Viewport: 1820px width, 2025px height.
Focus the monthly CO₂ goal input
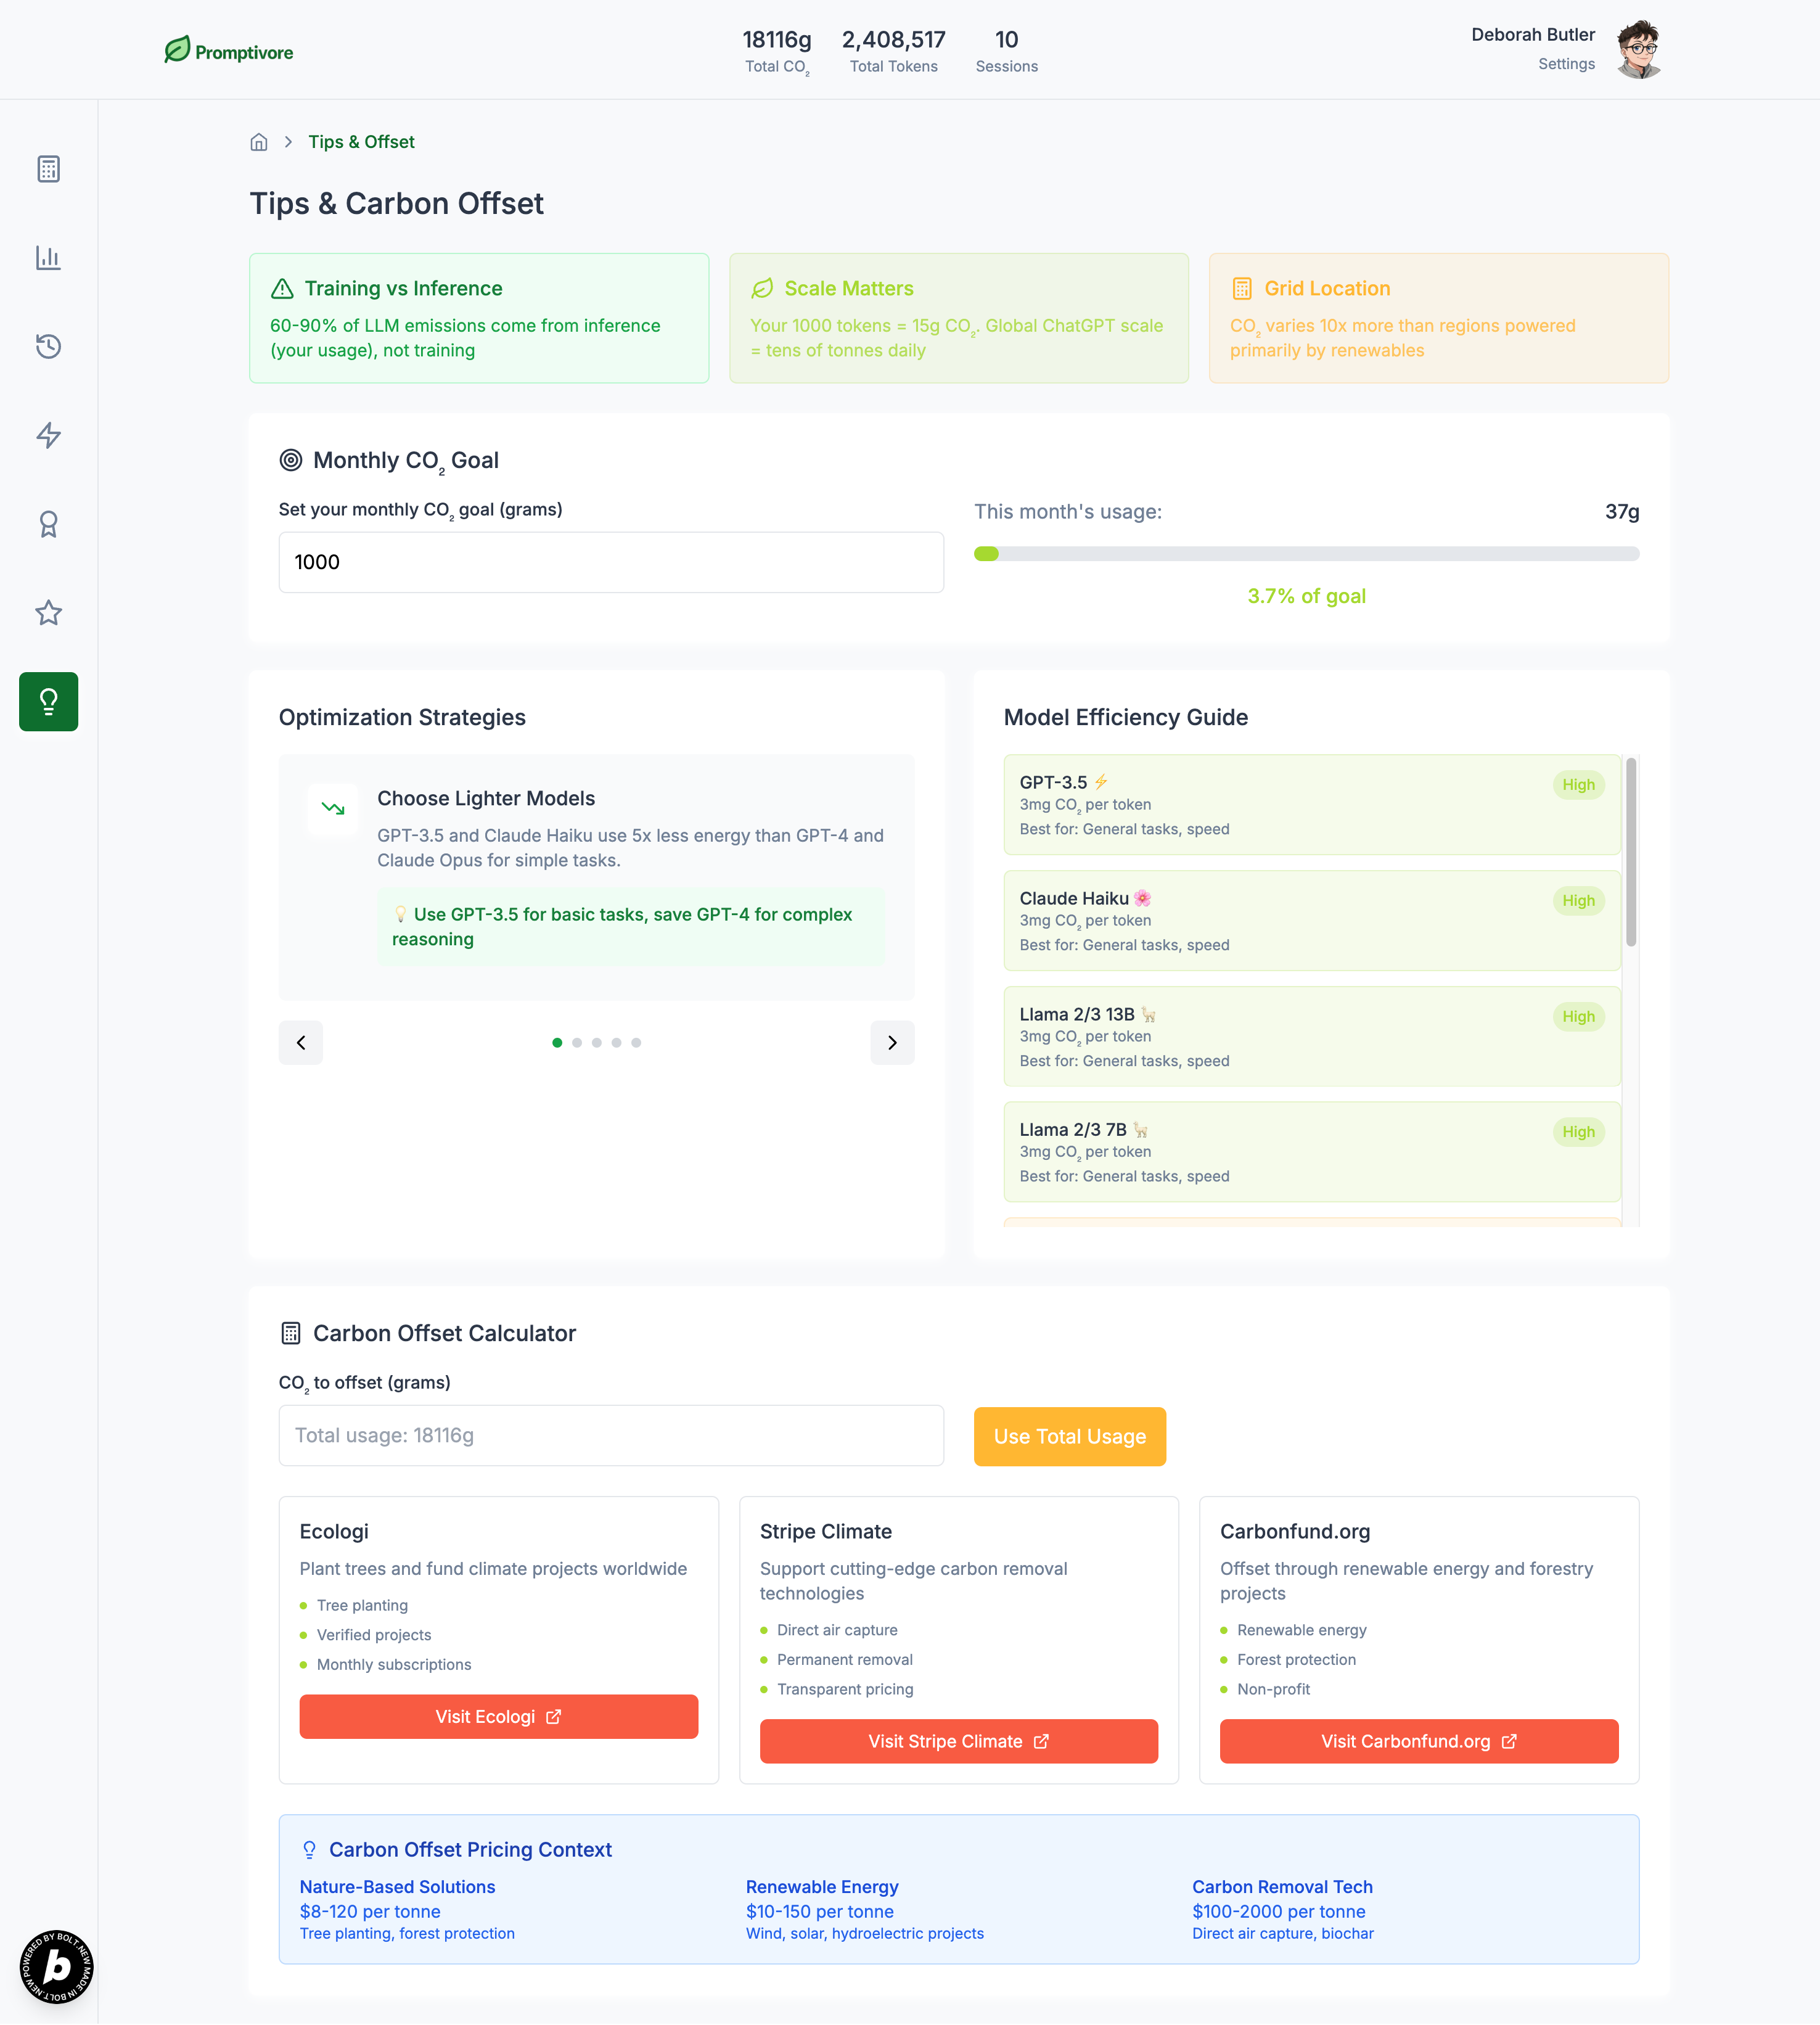[611, 562]
